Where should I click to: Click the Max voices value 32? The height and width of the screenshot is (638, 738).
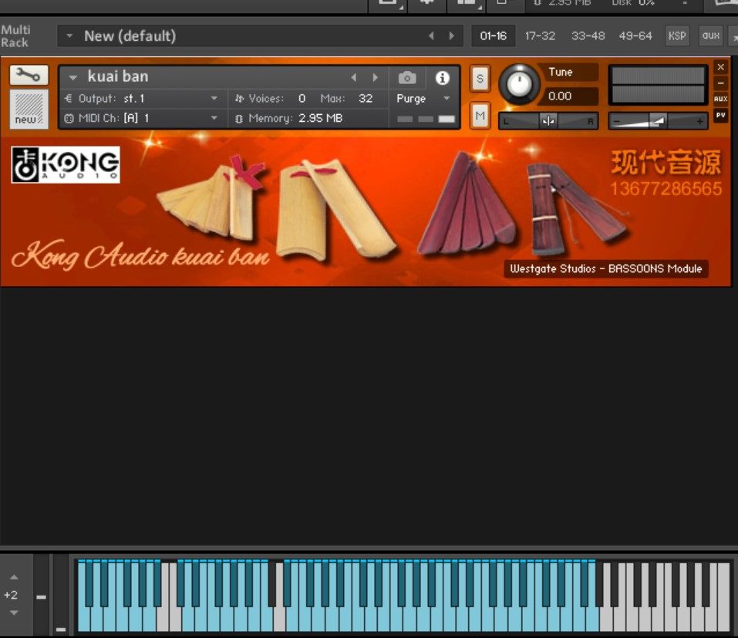[366, 99]
